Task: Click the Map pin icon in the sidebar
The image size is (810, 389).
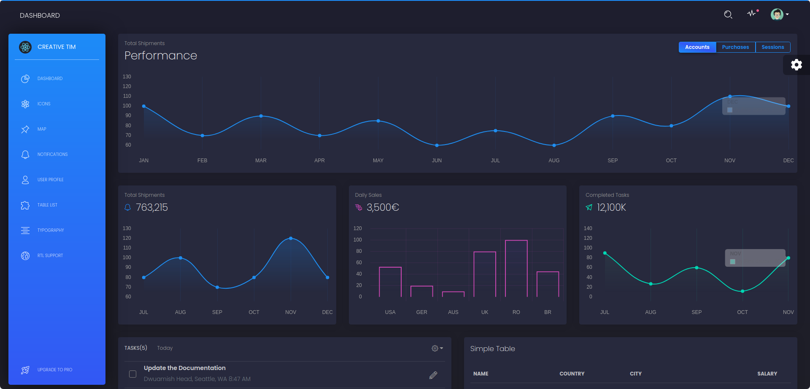Action: coord(25,129)
